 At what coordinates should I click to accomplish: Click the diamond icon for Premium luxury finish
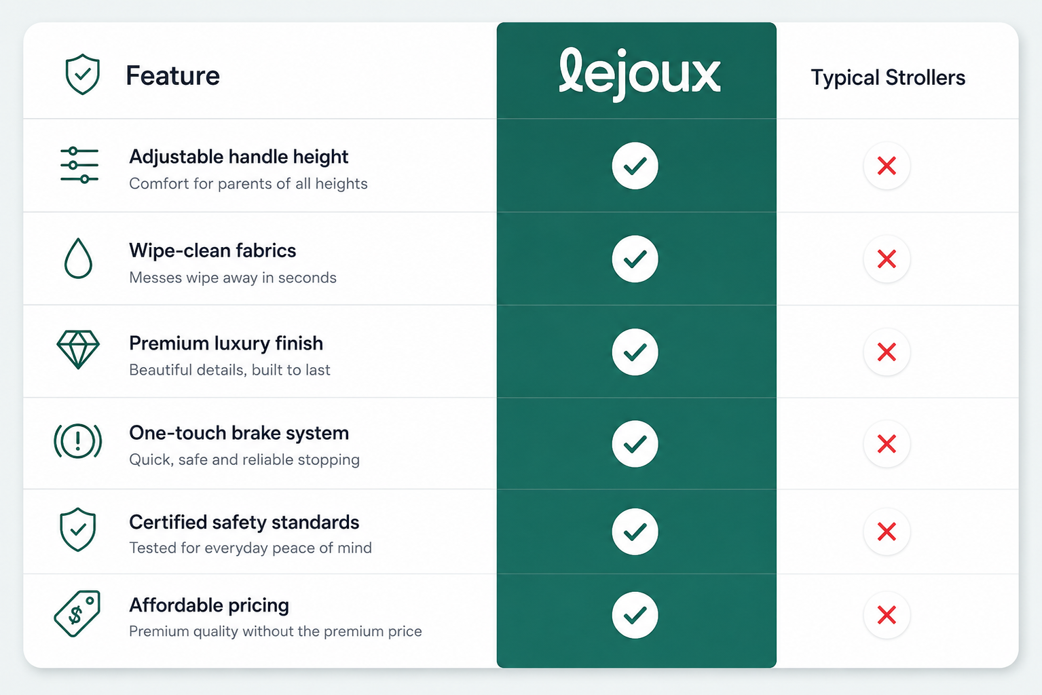[x=78, y=350]
